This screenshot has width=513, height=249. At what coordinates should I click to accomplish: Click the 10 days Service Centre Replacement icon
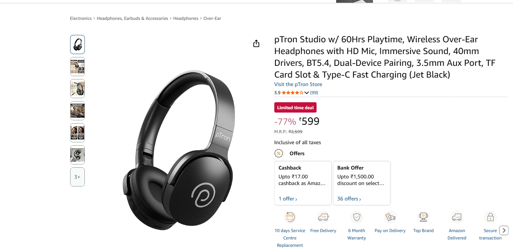click(290, 217)
